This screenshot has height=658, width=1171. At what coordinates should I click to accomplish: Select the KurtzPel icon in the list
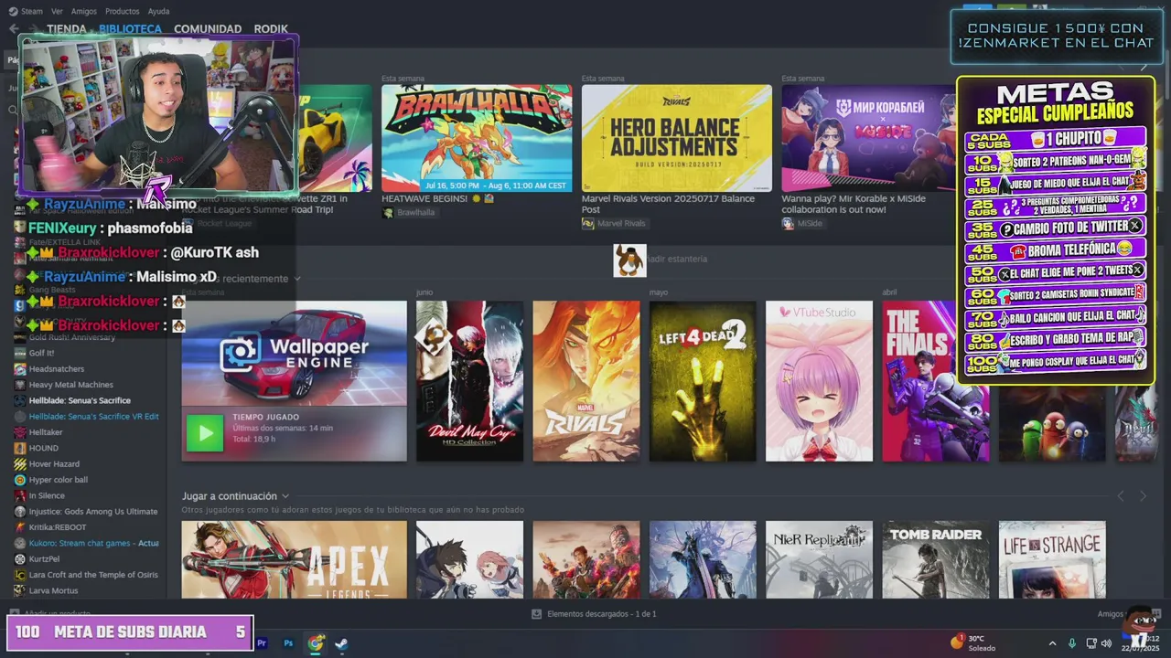(x=20, y=558)
